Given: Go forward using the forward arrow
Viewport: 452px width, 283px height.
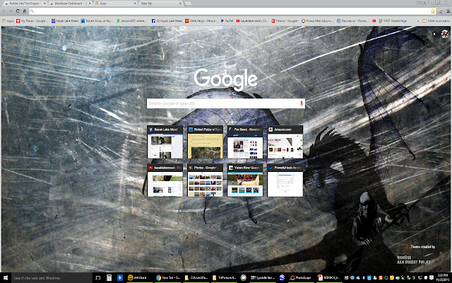Looking at the screenshot, I should point(11,11).
